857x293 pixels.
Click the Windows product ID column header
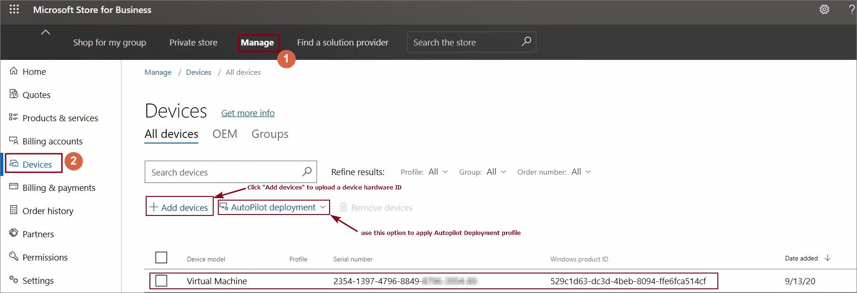(579, 259)
